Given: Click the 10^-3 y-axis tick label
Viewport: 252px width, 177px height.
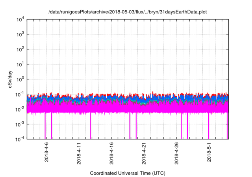Looking at the screenshot, I should pyautogui.click(x=20, y=124).
